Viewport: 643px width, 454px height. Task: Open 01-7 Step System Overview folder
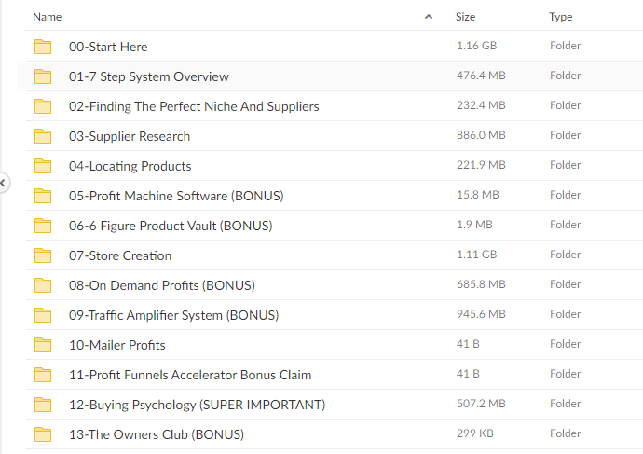pyautogui.click(x=149, y=76)
